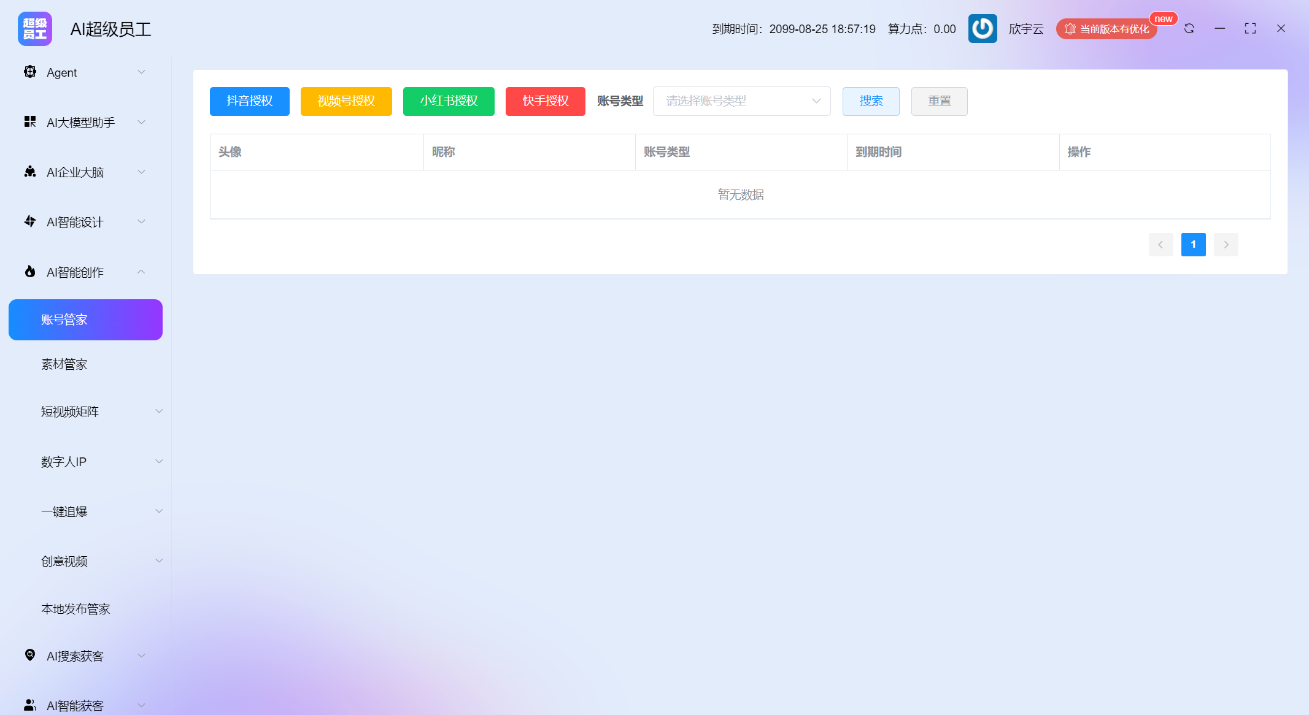
Task: Click the 快手授权 button
Action: pos(546,101)
